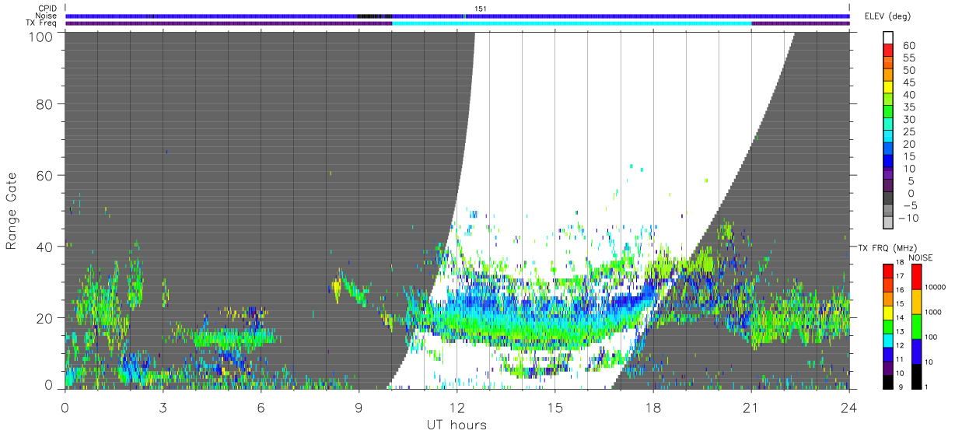Click the 45 label on the ELEV colorbar
The height and width of the screenshot is (441, 955).
coord(909,82)
